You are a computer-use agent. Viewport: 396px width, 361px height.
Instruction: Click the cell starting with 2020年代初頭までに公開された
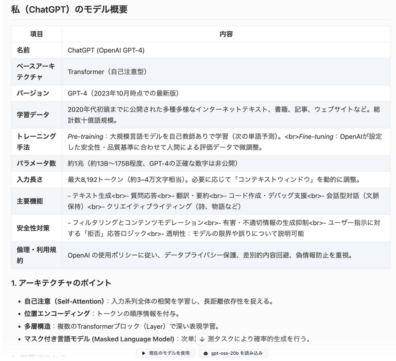226,115
